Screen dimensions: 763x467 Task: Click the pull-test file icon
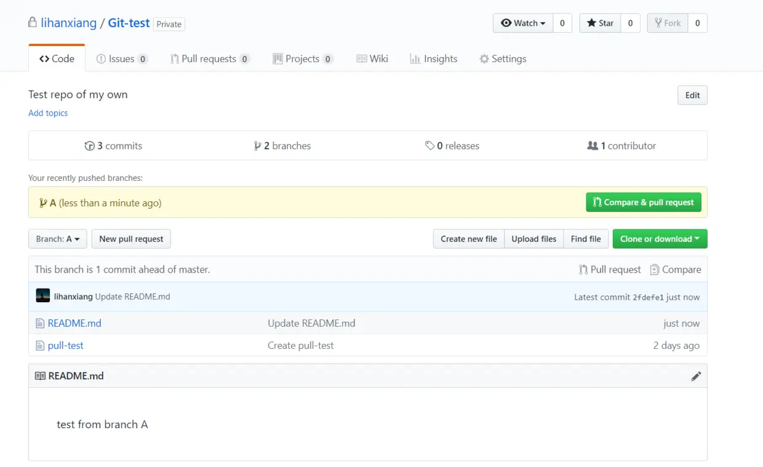pyautogui.click(x=40, y=346)
